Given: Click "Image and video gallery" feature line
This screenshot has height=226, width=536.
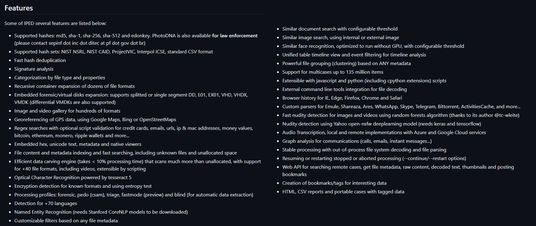Looking at the screenshot, I should [67, 111].
